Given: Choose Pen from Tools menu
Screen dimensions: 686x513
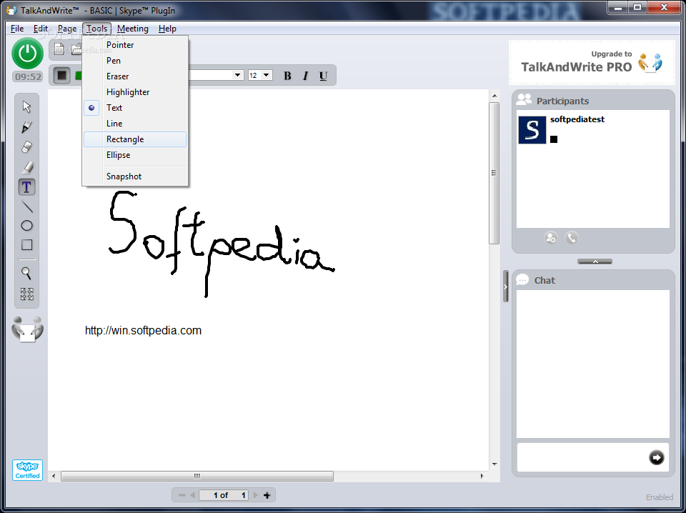Looking at the screenshot, I should (135, 60).
